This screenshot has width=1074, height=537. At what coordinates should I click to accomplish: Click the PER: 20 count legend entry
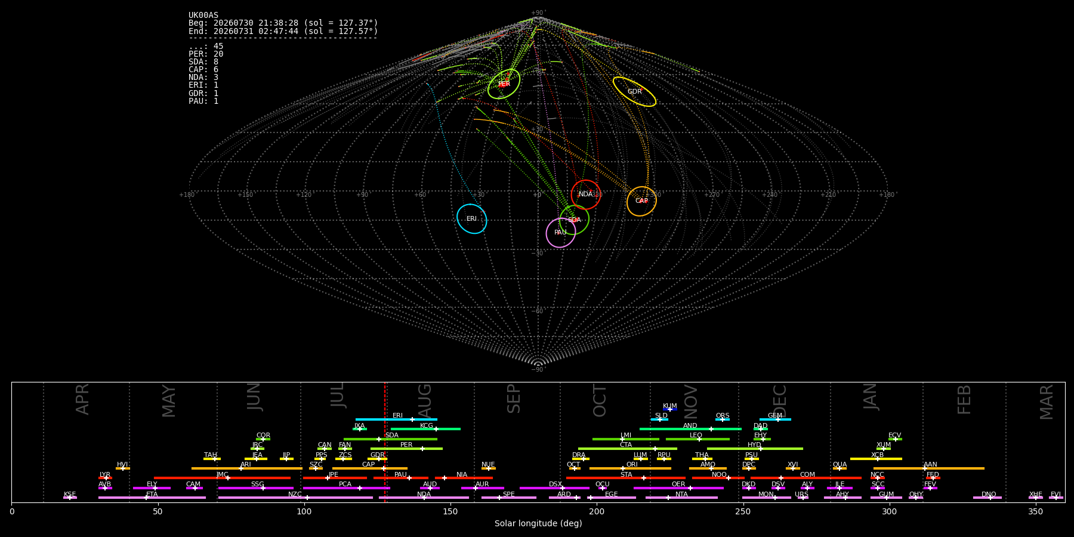pos(206,54)
